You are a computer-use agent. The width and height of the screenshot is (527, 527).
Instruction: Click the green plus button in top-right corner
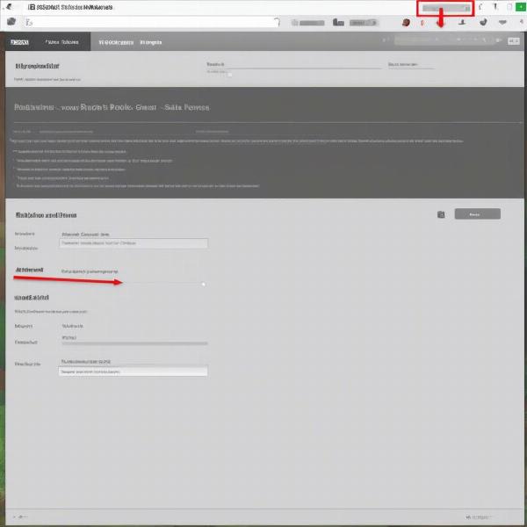coord(521,7)
